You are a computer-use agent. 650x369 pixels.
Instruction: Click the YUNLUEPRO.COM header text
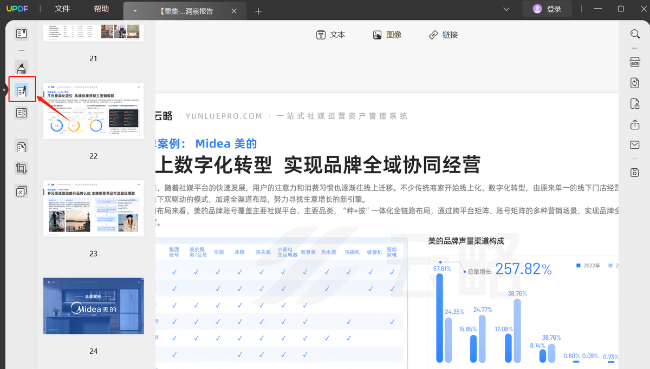pyautogui.click(x=224, y=116)
